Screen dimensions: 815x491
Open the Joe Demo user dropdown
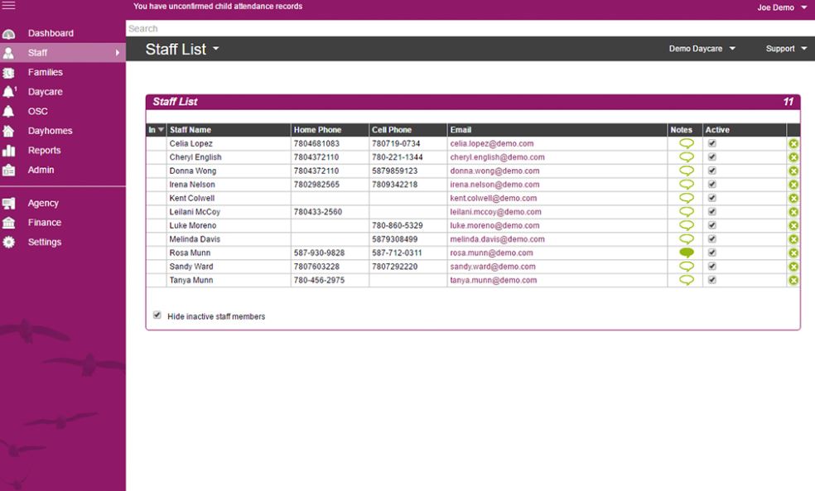[782, 7]
